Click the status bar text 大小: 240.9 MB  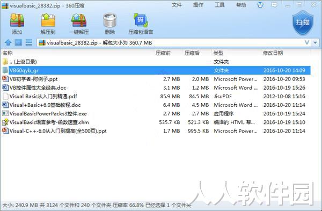click(20, 205)
